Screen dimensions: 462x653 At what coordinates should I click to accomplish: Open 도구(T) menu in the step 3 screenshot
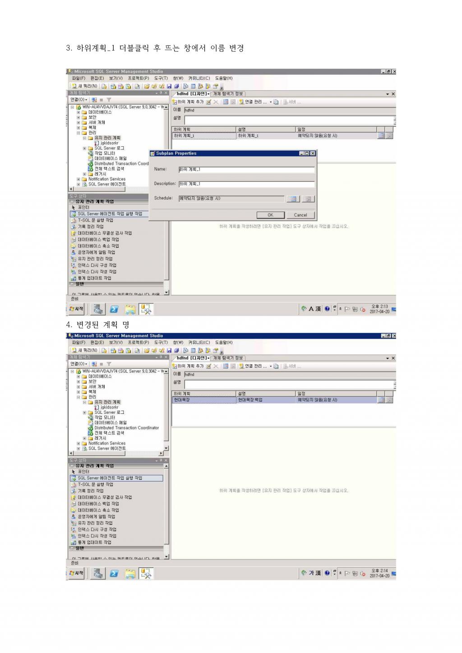(161, 78)
